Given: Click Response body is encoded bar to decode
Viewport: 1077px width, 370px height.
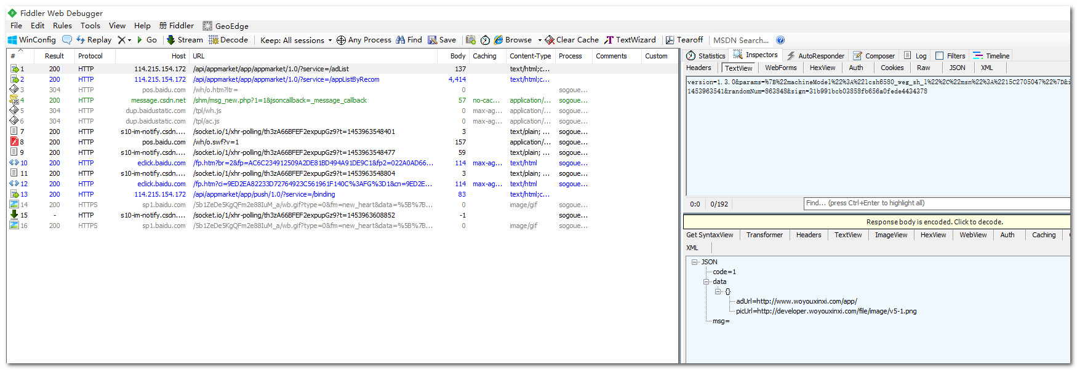Looking at the screenshot, I should (x=877, y=222).
